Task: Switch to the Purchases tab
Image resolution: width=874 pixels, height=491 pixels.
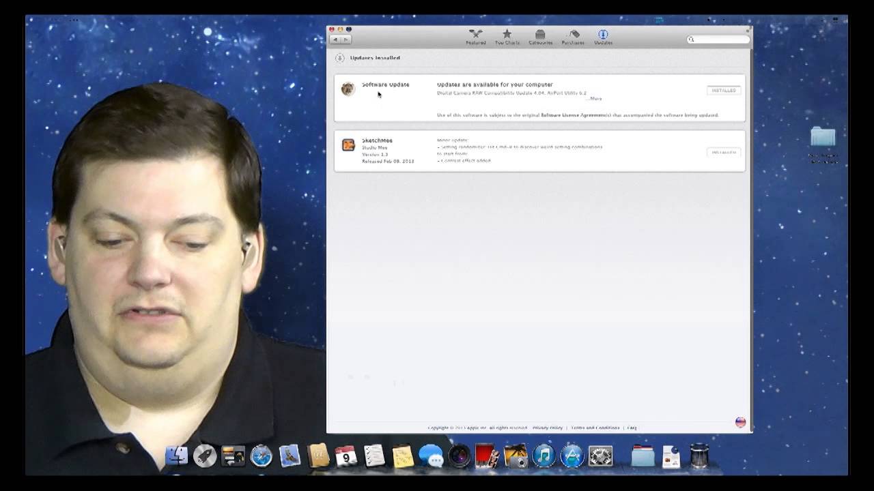Action: click(573, 37)
